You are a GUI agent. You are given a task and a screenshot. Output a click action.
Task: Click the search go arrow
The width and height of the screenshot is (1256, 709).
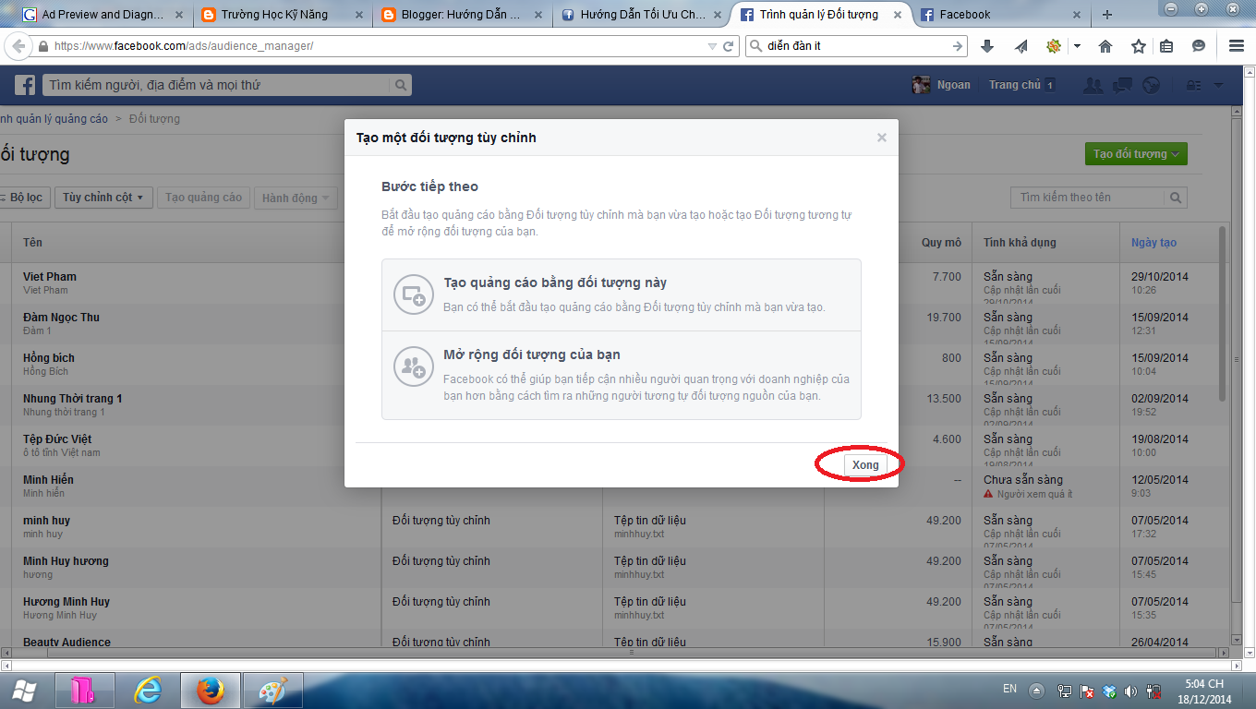pos(958,46)
